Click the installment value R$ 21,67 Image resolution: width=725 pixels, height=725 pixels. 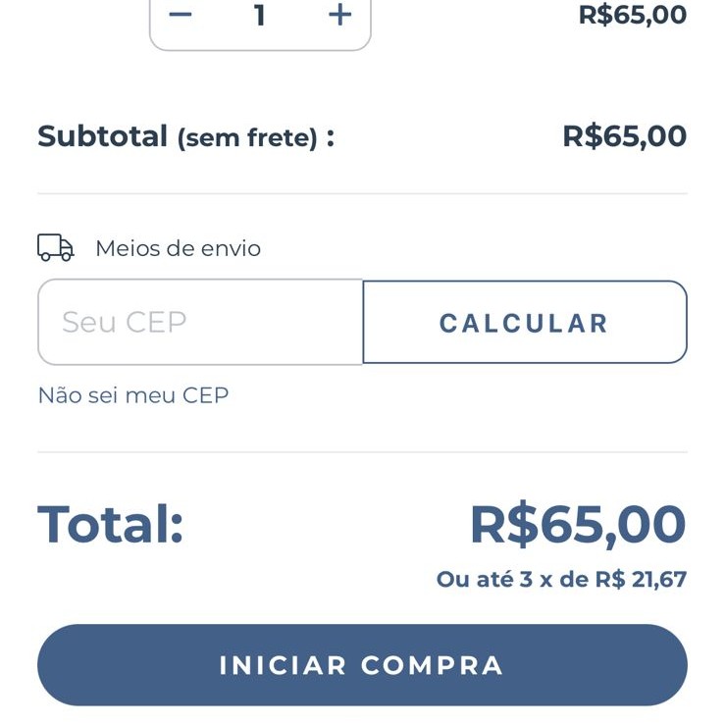(x=641, y=580)
